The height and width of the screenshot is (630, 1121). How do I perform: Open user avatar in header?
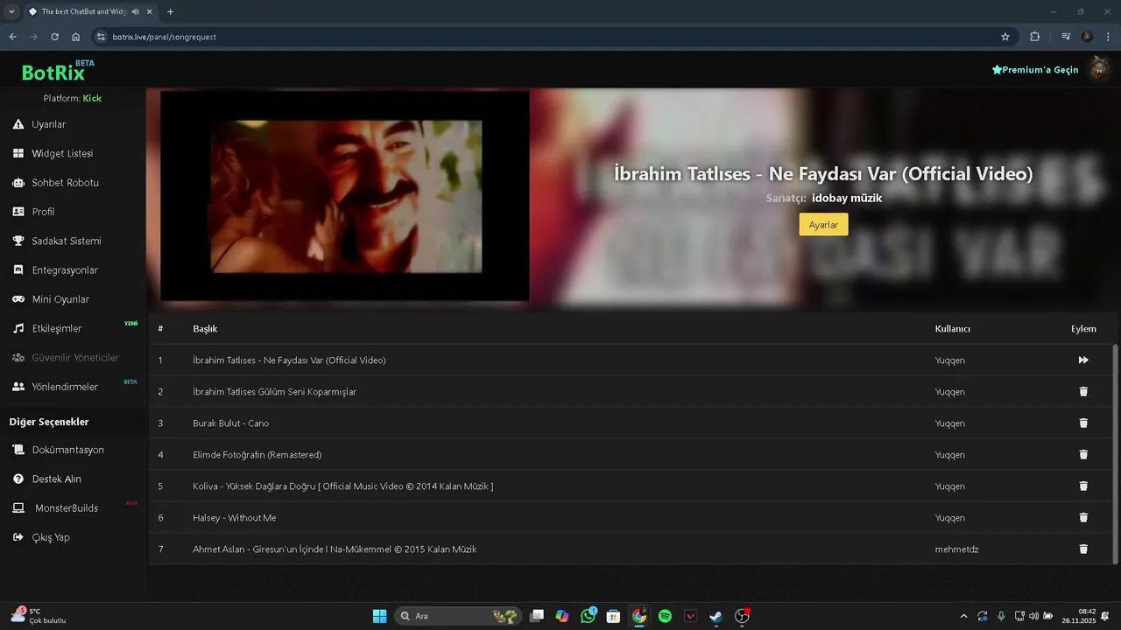click(1099, 68)
